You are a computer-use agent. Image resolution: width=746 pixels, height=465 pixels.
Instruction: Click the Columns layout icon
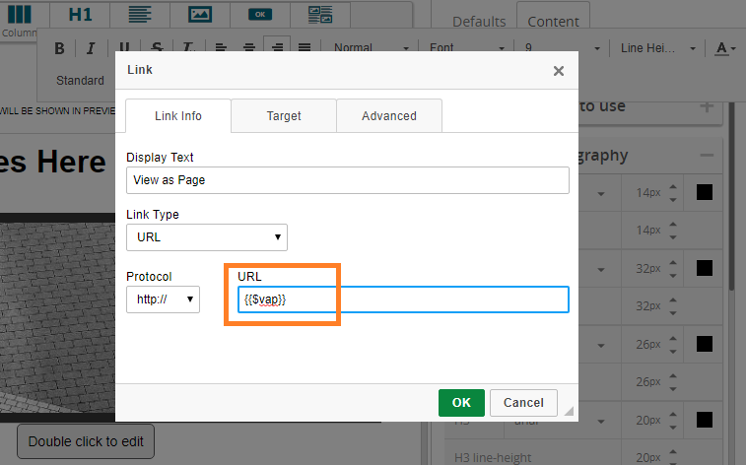(20, 16)
